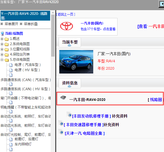Select 电源（HV 车型）tree item

[27, 70]
